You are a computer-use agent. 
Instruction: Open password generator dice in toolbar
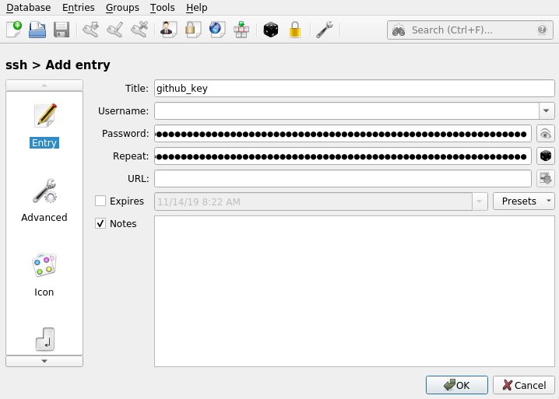(x=271, y=30)
